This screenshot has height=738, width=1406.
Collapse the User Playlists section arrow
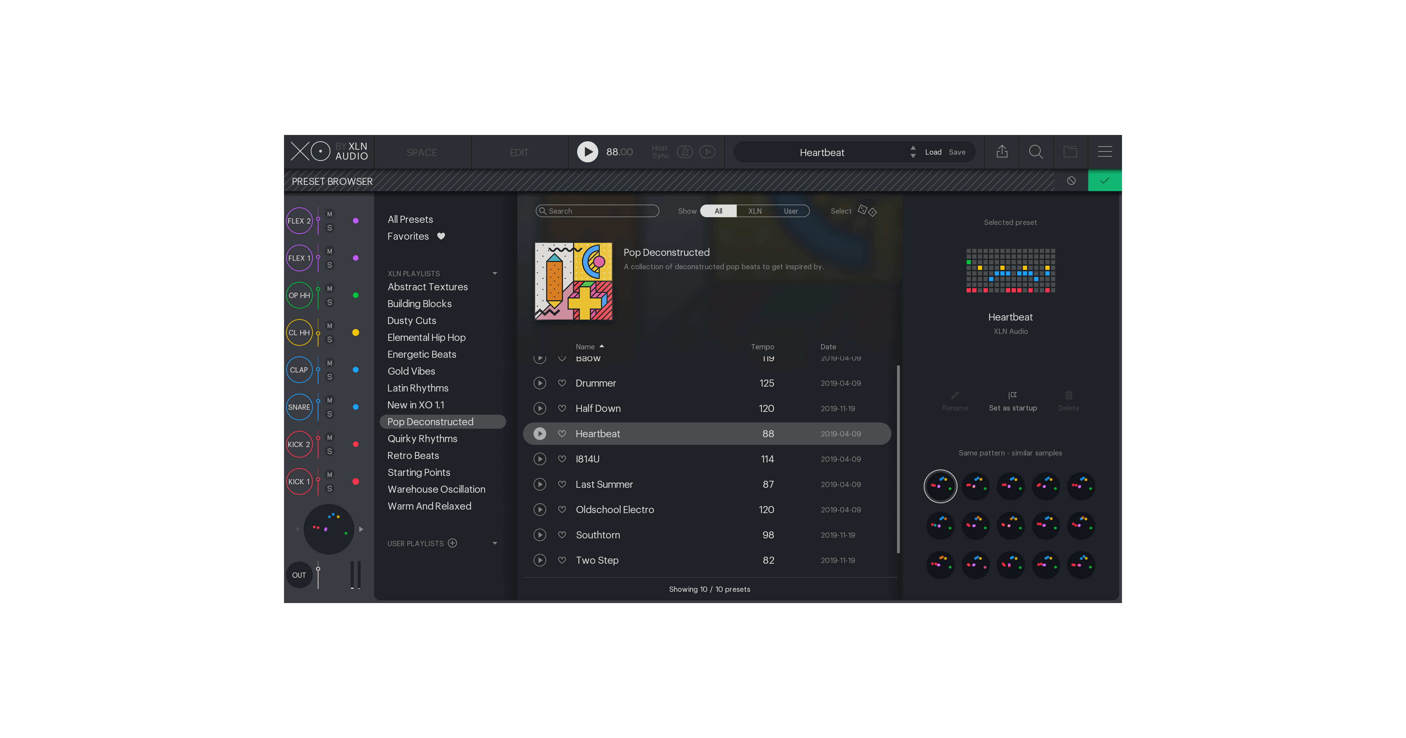point(495,543)
